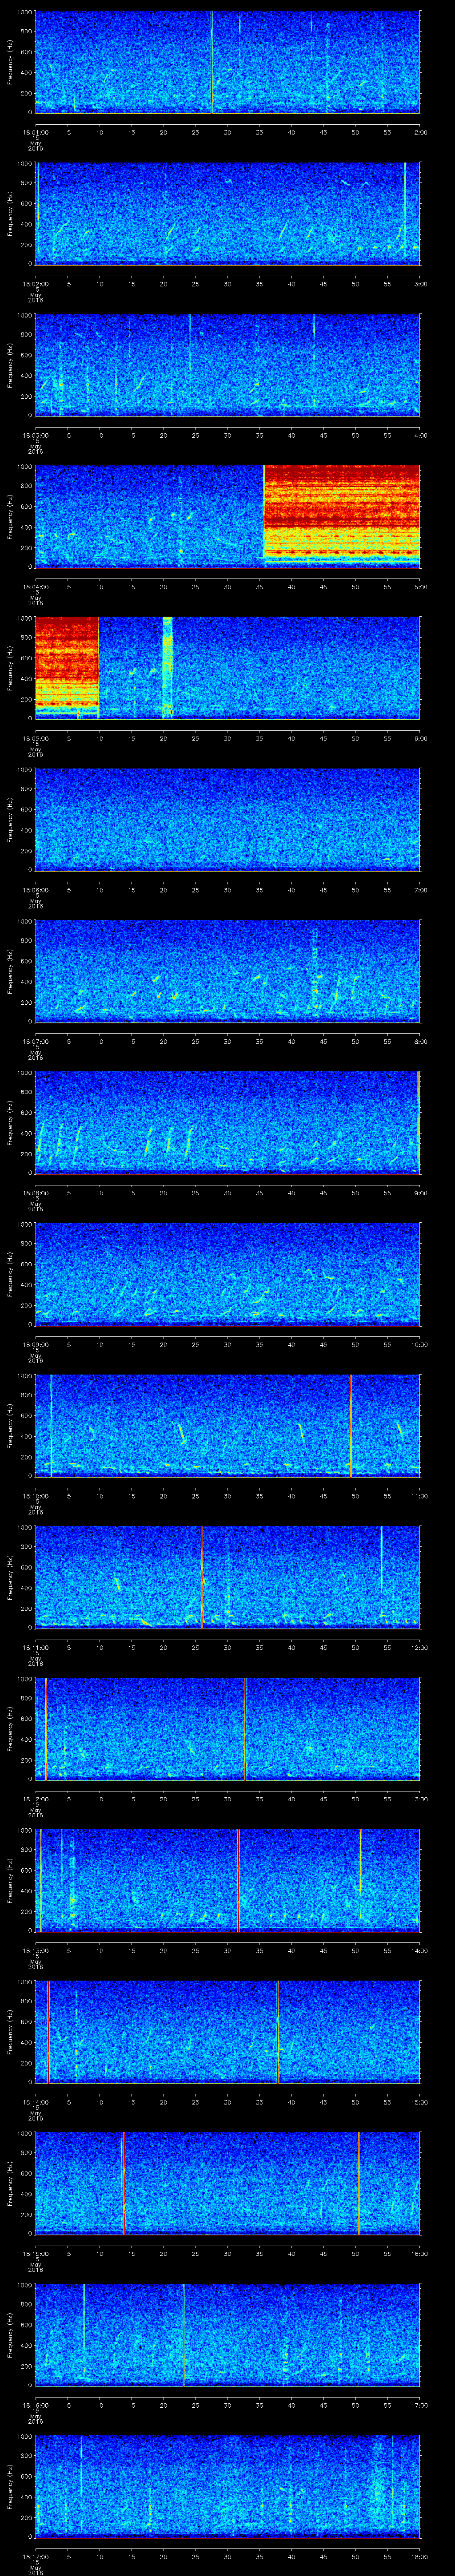Click the 18:10:00 start time label

tap(35, 1496)
